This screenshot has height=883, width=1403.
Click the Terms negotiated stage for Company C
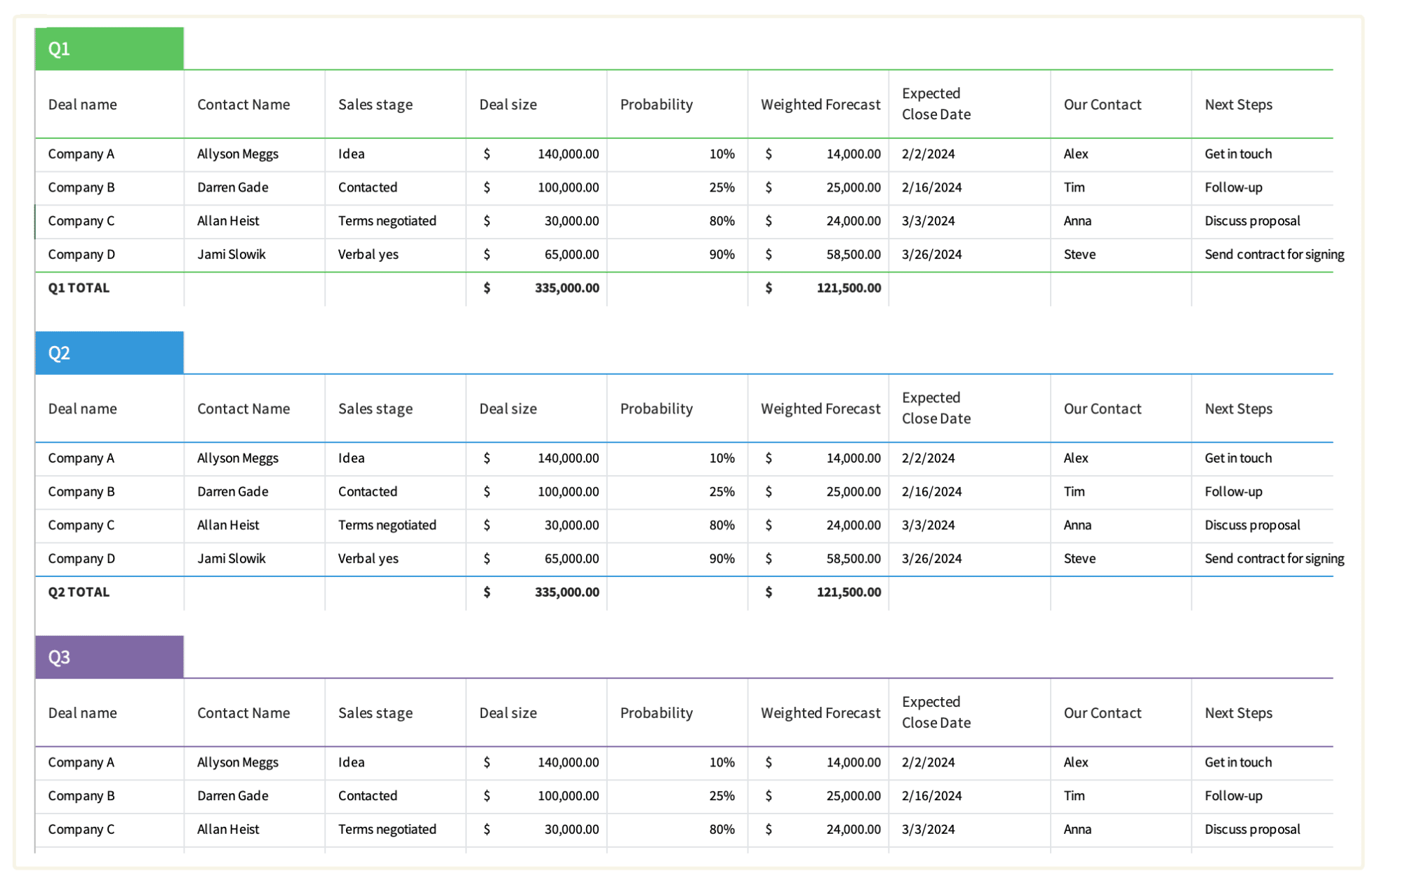pyautogui.click(x=387, y=220)
